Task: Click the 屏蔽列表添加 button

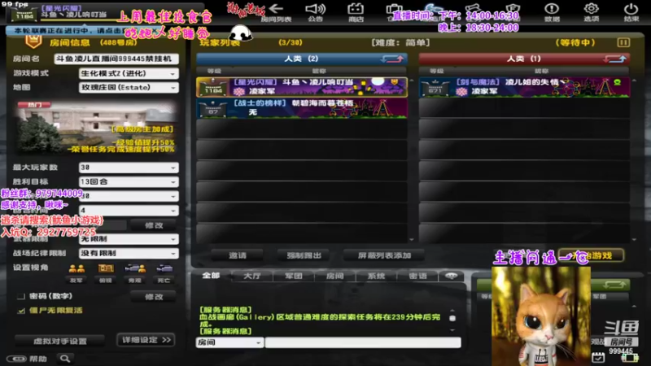Action: pyautogui.click(x=384, y=255)
